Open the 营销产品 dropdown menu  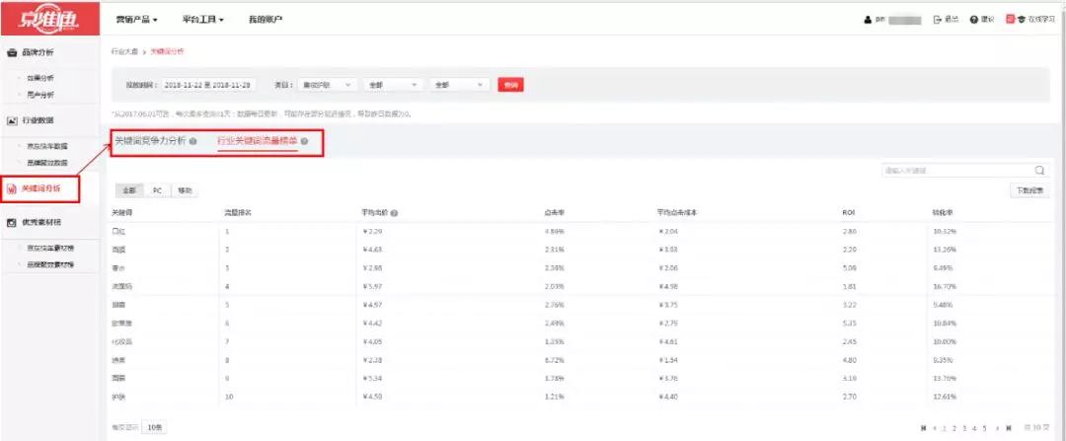[137, 20]
